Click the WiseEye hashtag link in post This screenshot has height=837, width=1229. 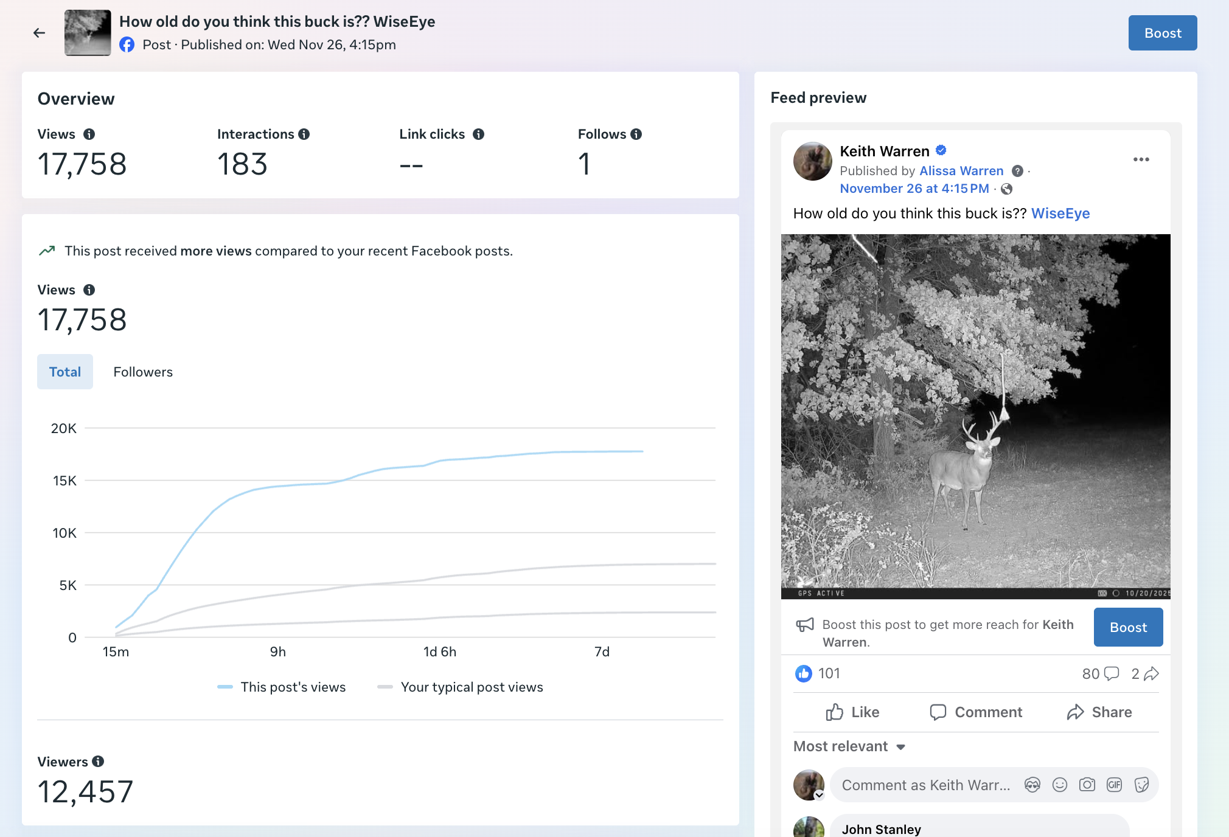pos(1060,214)
